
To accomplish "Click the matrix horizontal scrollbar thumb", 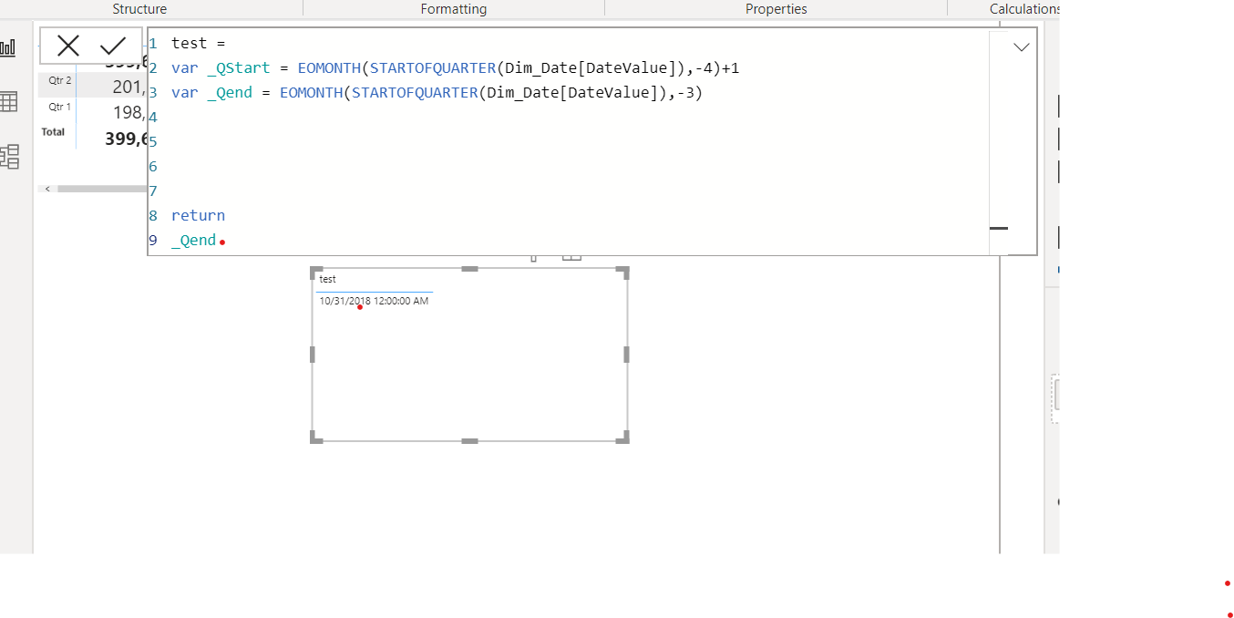I will (101, 189).
